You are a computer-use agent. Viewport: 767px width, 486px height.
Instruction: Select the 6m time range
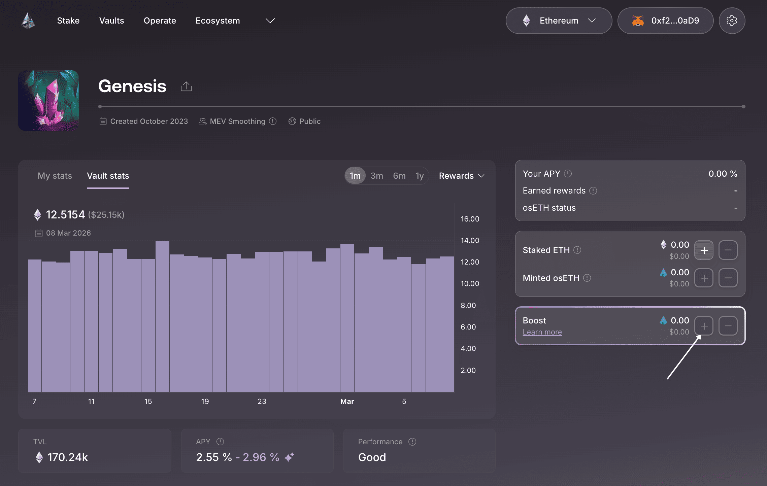[399, 176]
